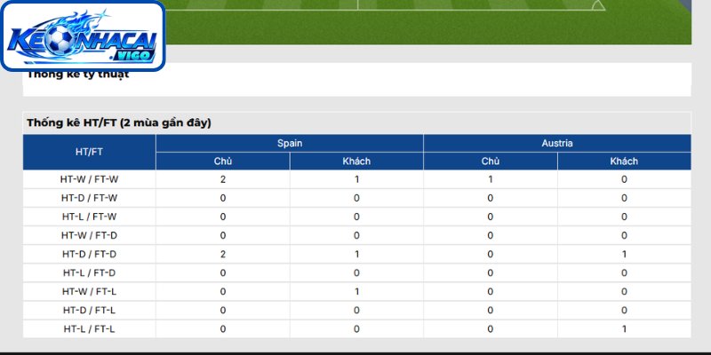Viewport: 711px width, 355px height.
Task: Select the HT-W / FT-W row label
Action: (90, 179)
